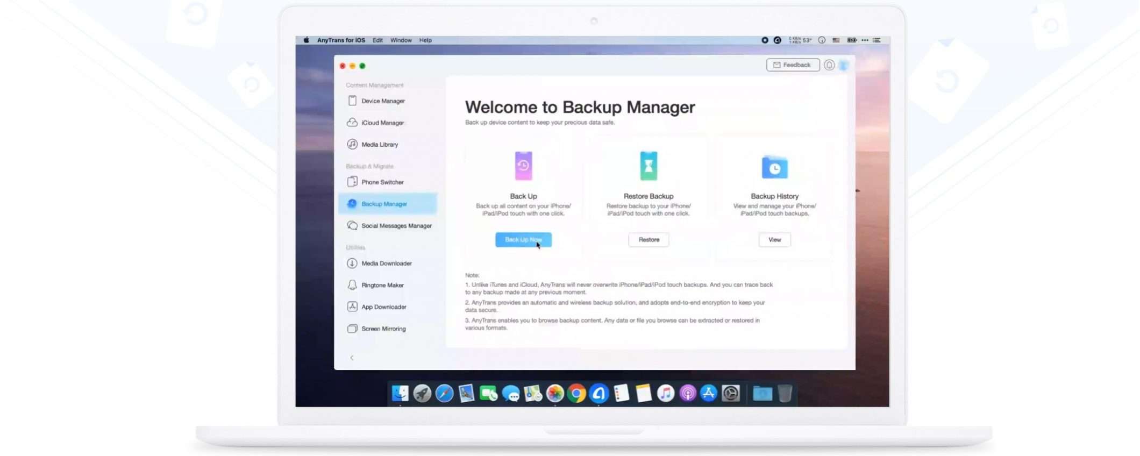Open Reminders from the Dock

tap(621, 394)
